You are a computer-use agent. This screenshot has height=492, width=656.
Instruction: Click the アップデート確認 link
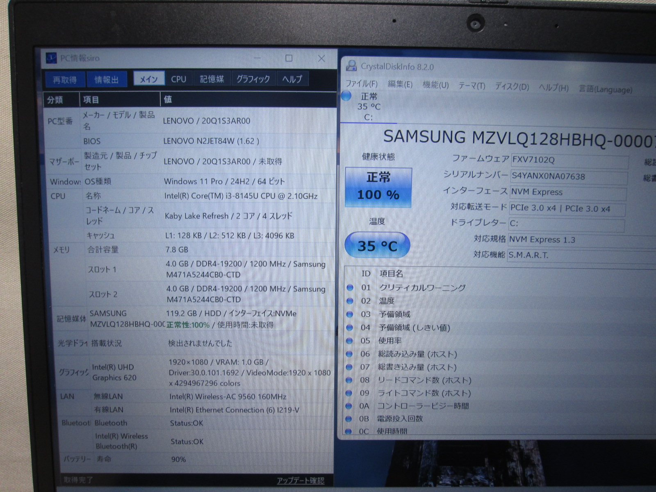click(x=301, y=481)
